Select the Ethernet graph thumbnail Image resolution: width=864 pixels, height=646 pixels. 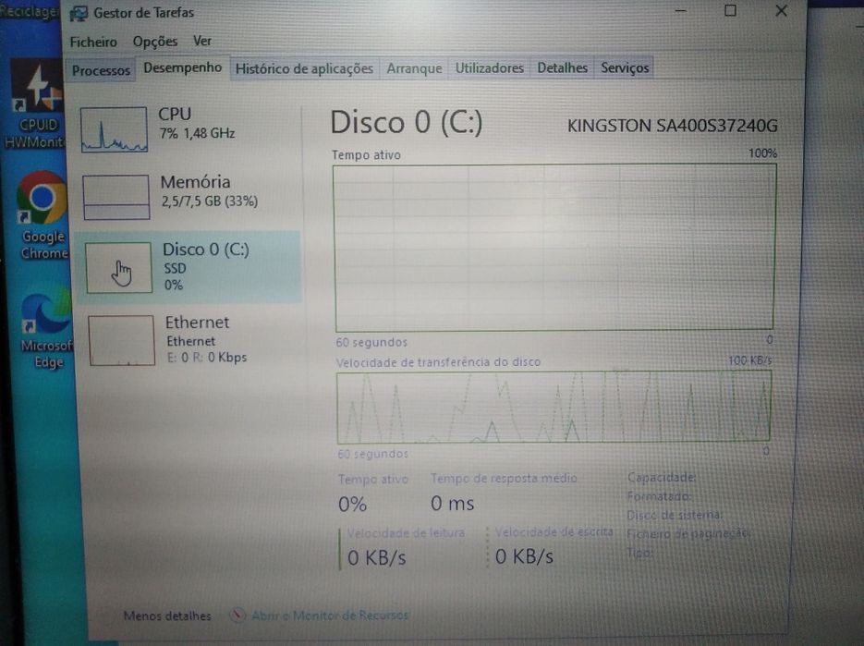[x=121, y=340]
